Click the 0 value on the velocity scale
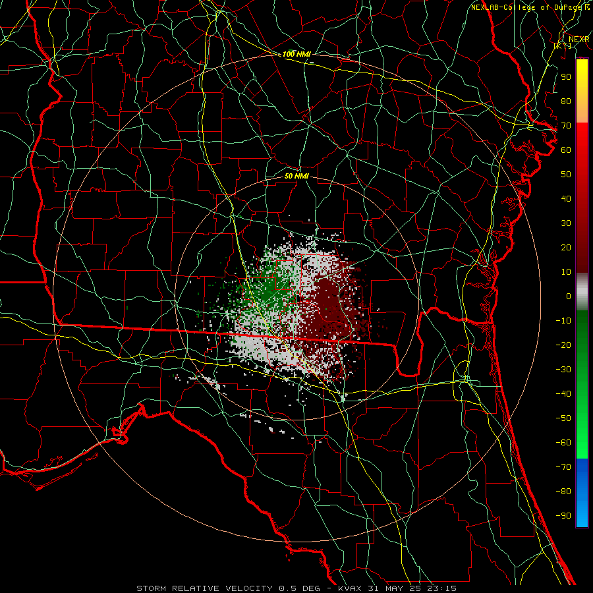The image size is (593, 593). click(569, 296)
